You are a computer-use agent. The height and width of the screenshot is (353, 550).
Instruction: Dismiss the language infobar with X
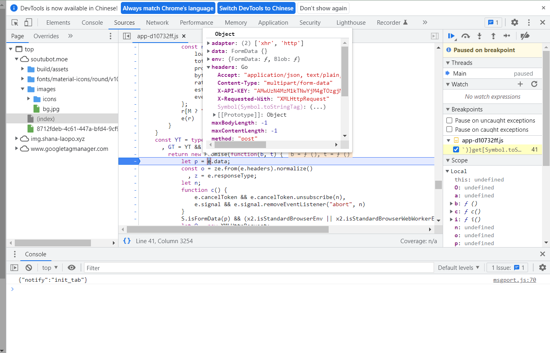coord(543,8)
